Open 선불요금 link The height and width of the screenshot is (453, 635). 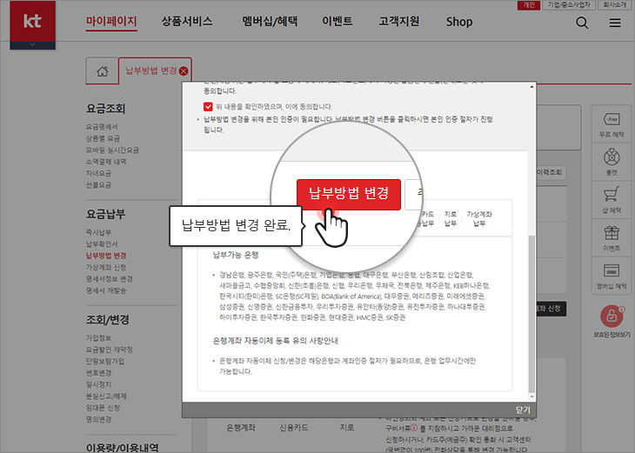coord(98,185)
